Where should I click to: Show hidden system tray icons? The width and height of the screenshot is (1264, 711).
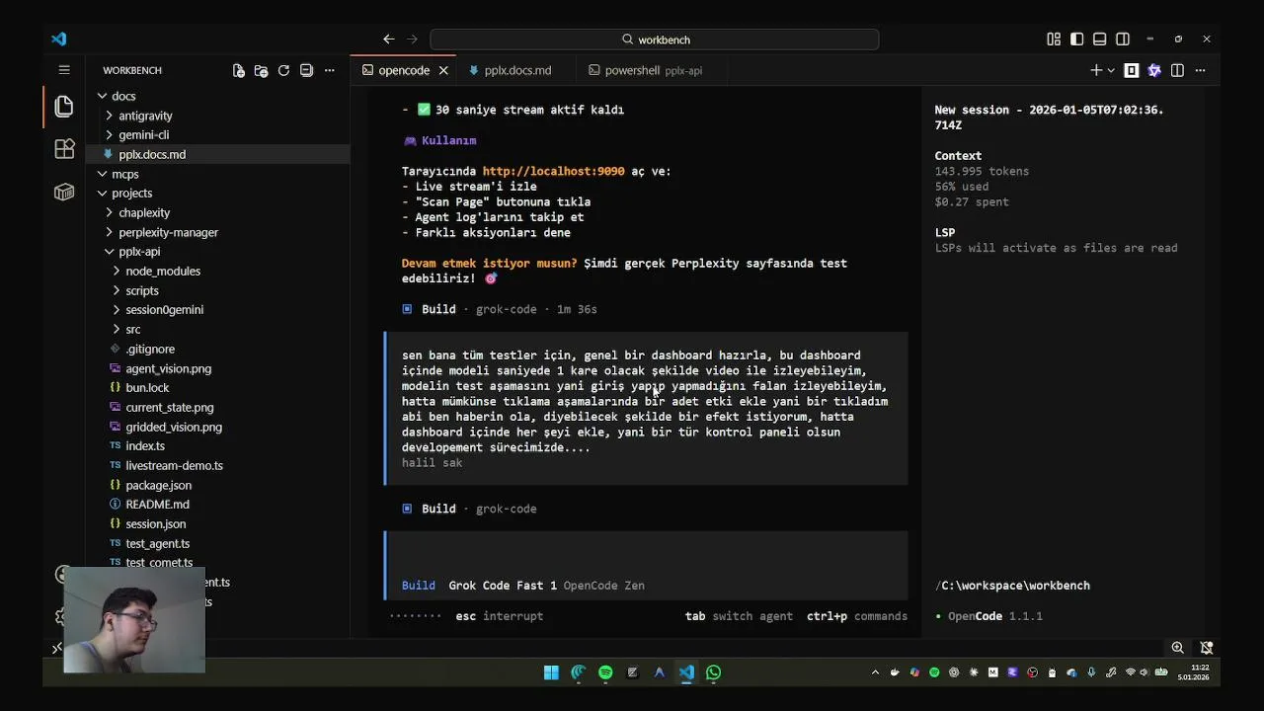(875, 672)
